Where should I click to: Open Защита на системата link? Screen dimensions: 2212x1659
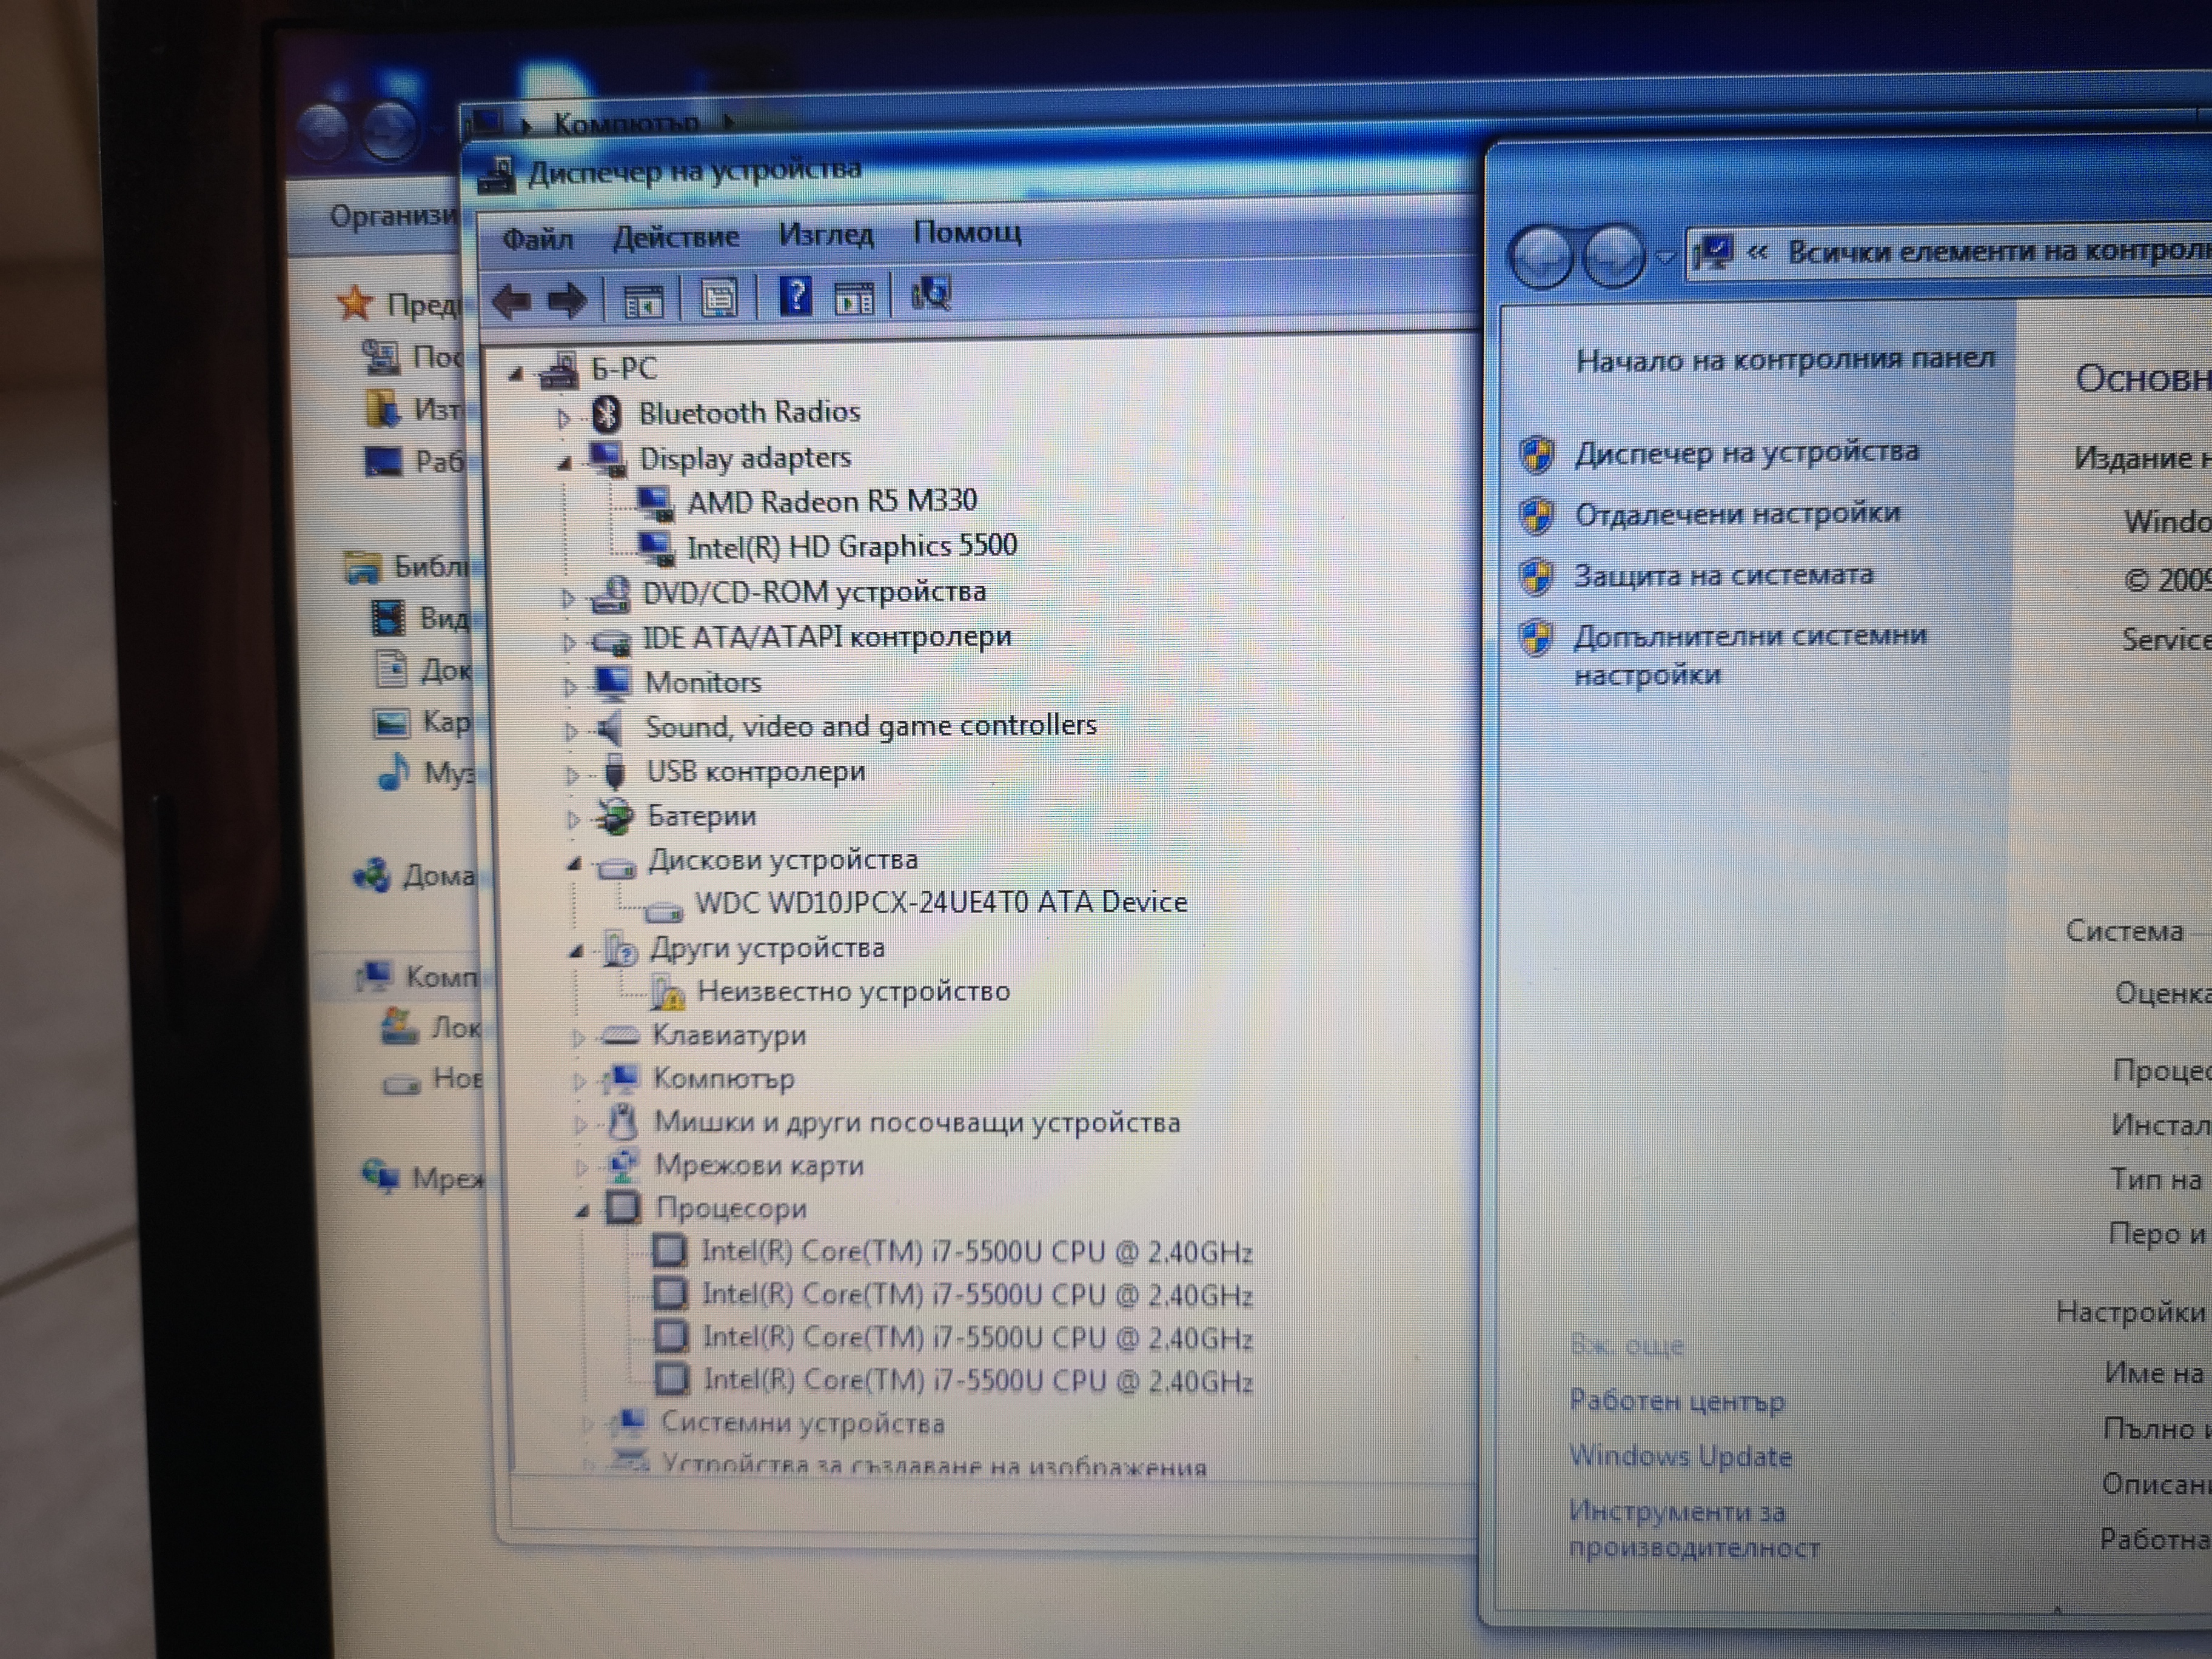click(x=1723, y=575)
